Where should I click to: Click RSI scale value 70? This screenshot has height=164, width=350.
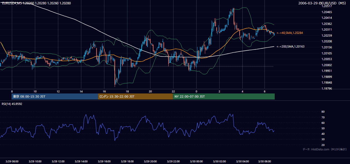[323, 117]
